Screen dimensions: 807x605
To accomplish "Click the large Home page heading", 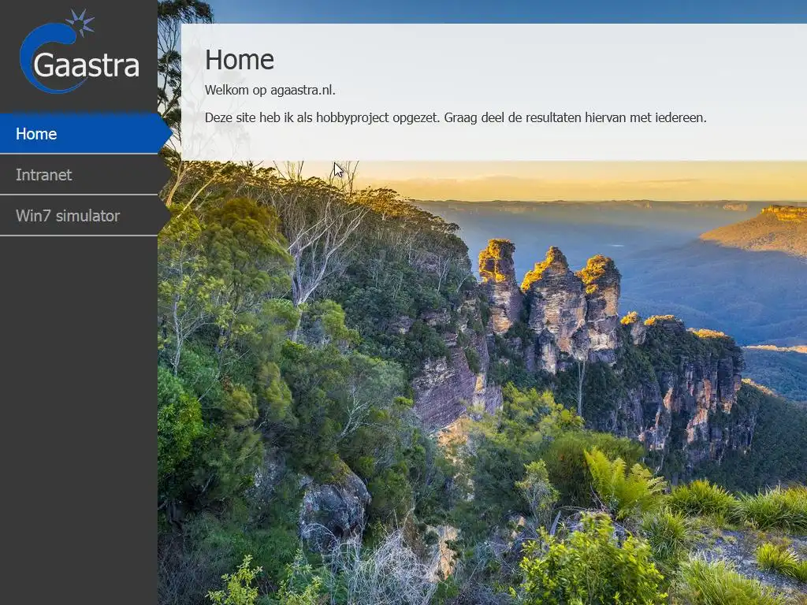I will click(240, 59).
